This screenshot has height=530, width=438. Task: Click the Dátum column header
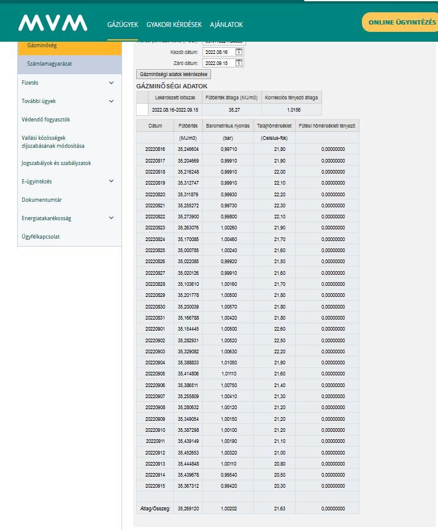point(155,126)
